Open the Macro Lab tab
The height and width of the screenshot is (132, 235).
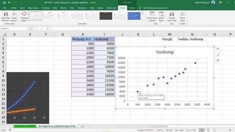tap(111, 8)
